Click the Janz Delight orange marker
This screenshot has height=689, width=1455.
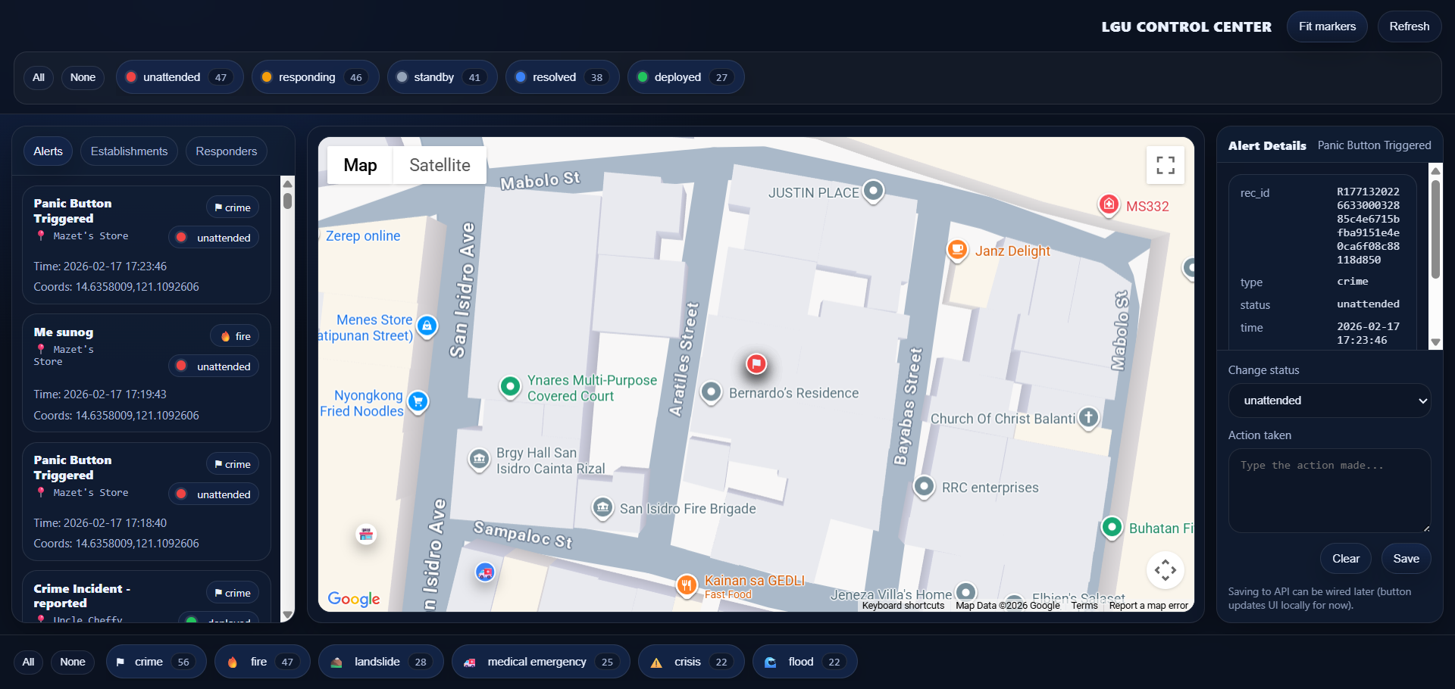coord(956,250)
